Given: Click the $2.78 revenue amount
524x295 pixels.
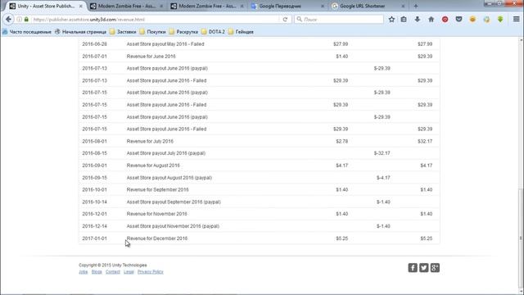Looking at the screenshot, I should (342, 141).
